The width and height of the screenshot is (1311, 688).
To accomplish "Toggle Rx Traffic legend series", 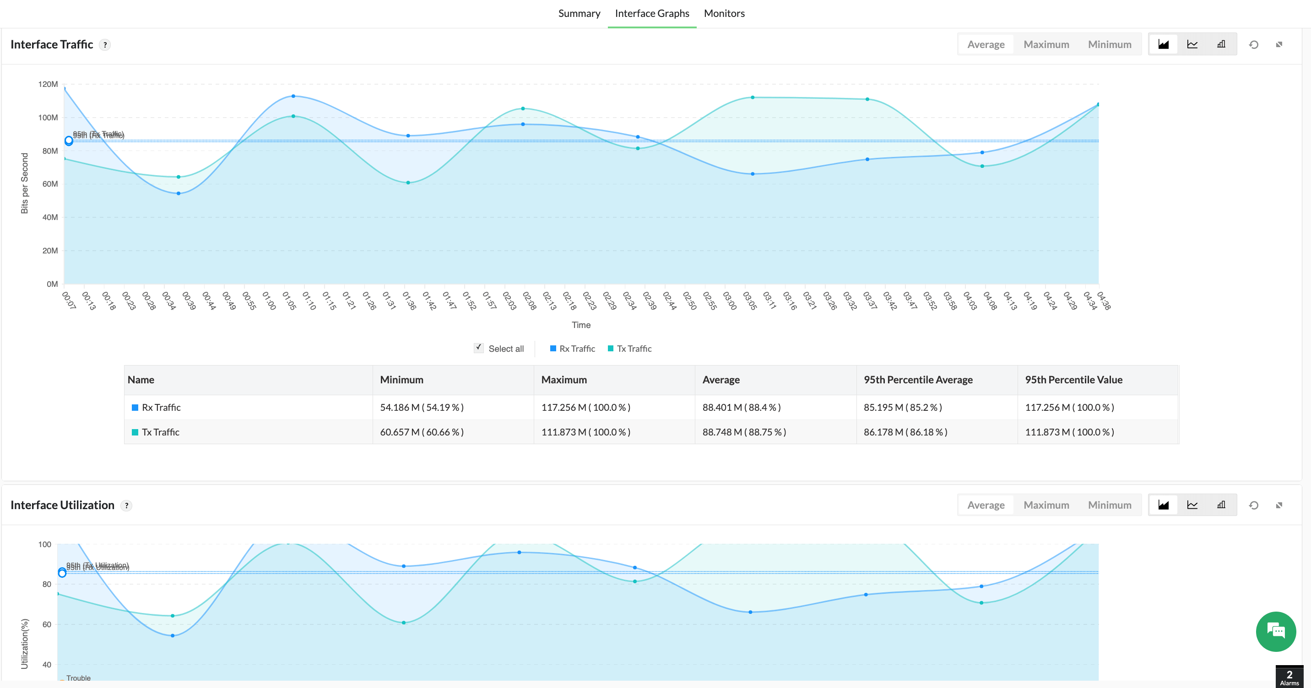I will coord(573,348).
